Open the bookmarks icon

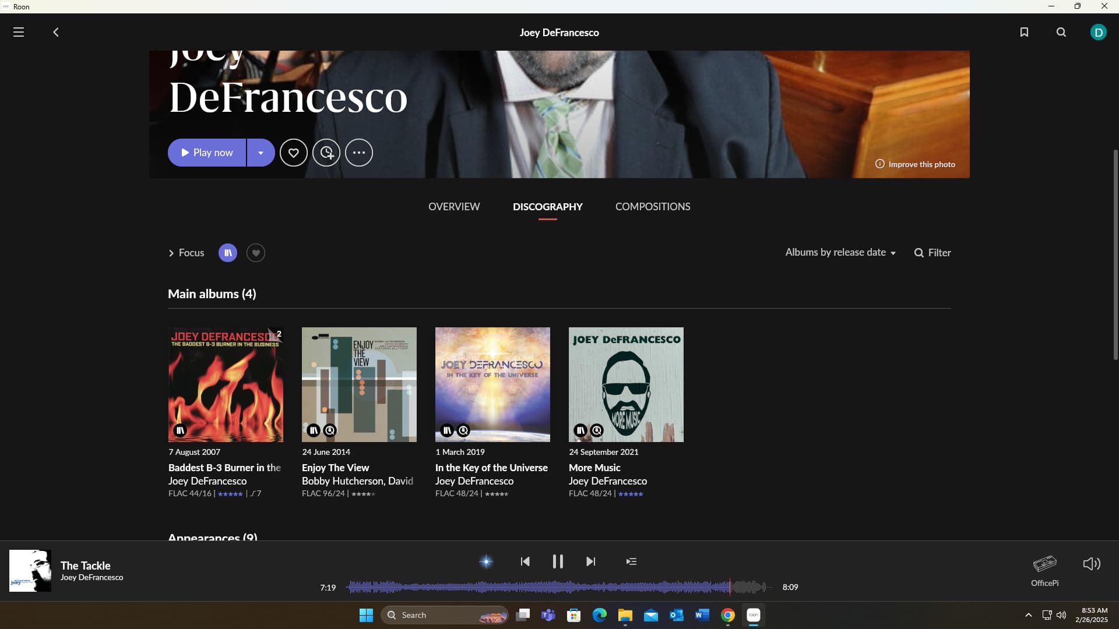pos(1024,33)
